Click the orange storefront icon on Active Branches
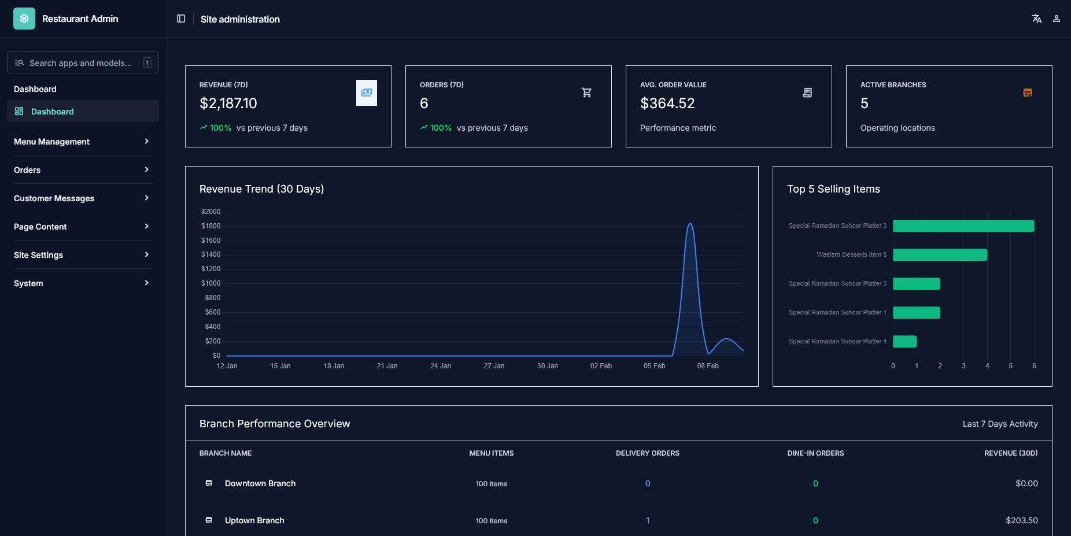 [1028, 93]
